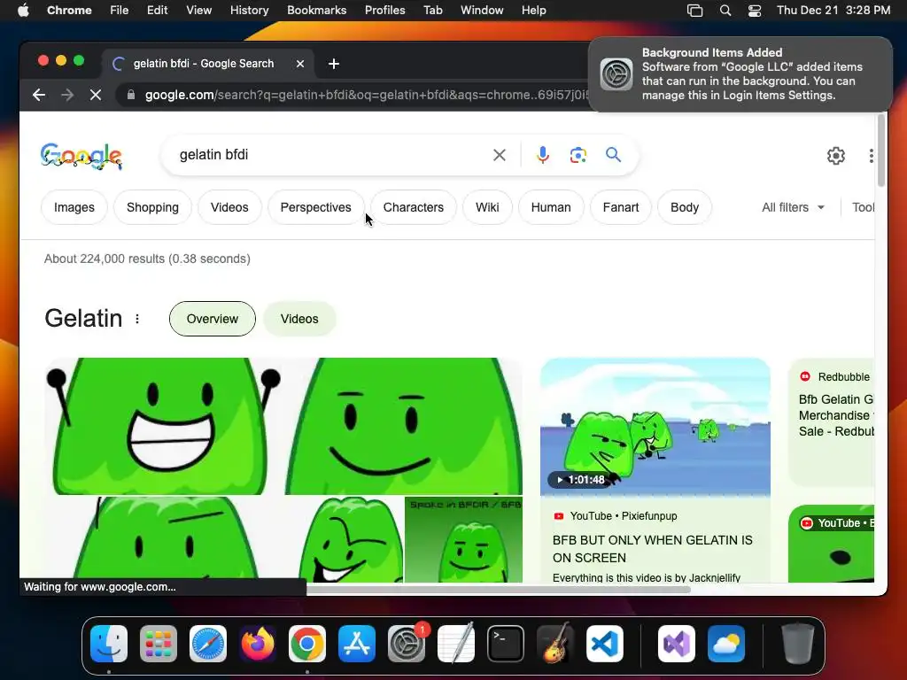The height and width of the screenshot is (680, 907).
Task: Open Spotlight search in menu bar
Action: [725, 11]
